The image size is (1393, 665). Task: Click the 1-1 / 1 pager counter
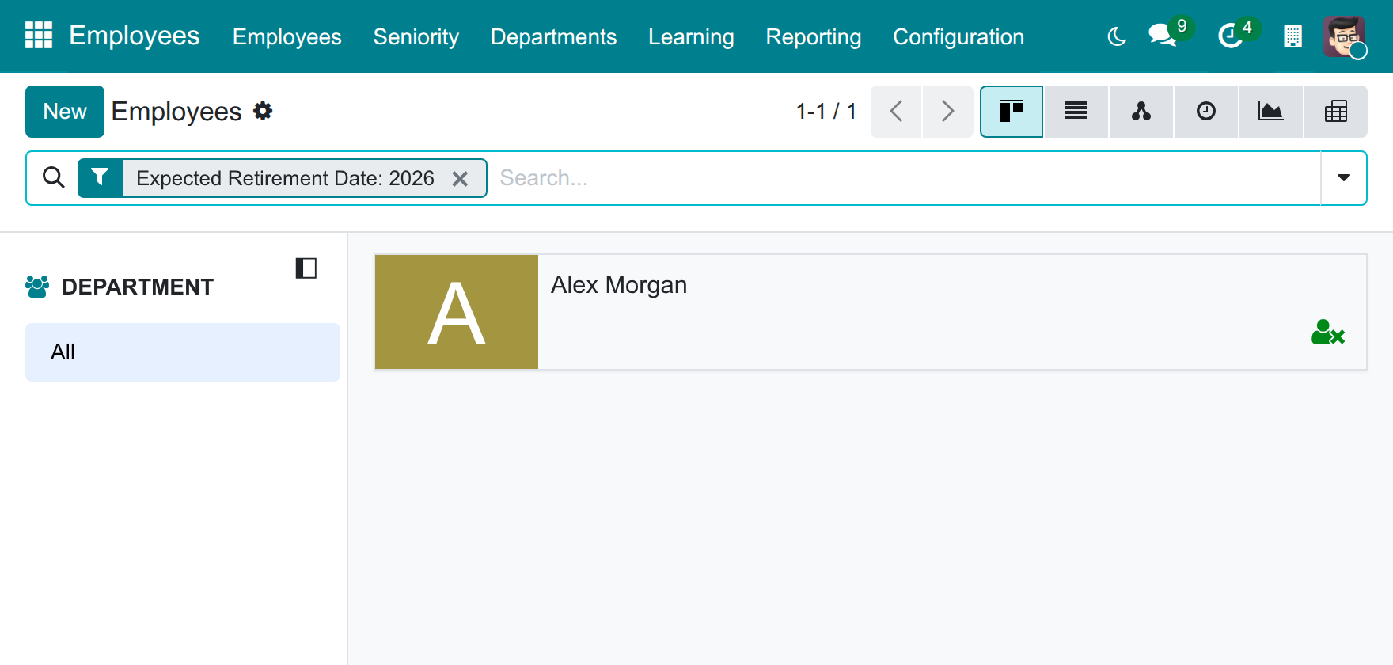tap(826, 112)
